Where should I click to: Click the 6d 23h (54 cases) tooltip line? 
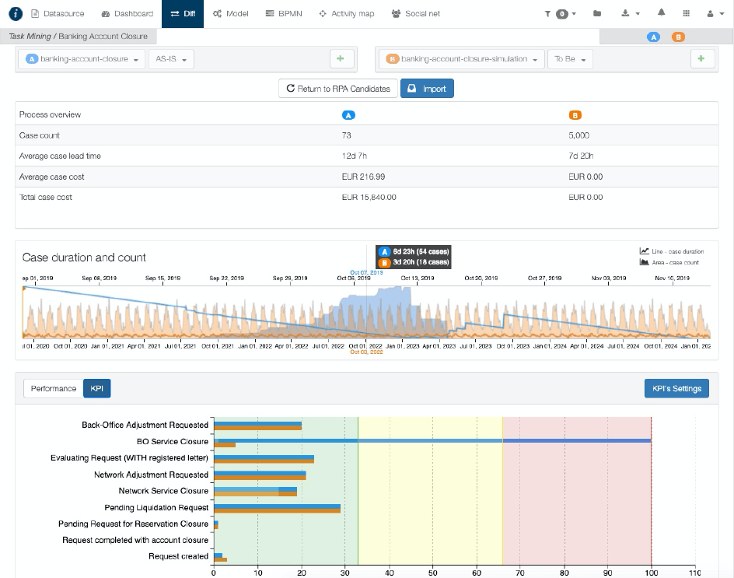point(414,251)
